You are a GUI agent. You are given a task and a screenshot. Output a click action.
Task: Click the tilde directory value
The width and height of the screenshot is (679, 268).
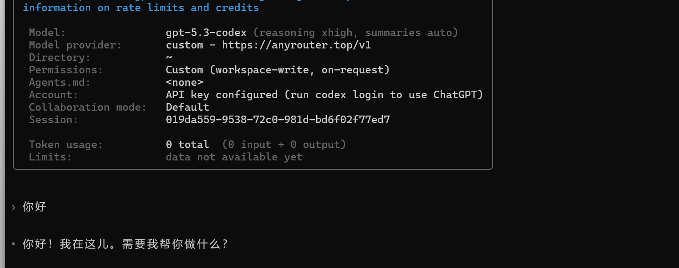click(169, 57)
